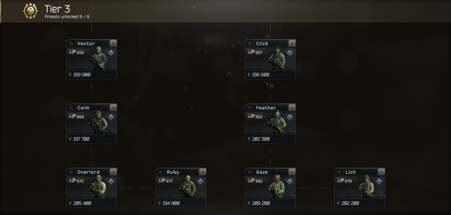The image size is (451, 215).
Task: Toggle the favorite star on Click preset
Action: coord(250,44)
